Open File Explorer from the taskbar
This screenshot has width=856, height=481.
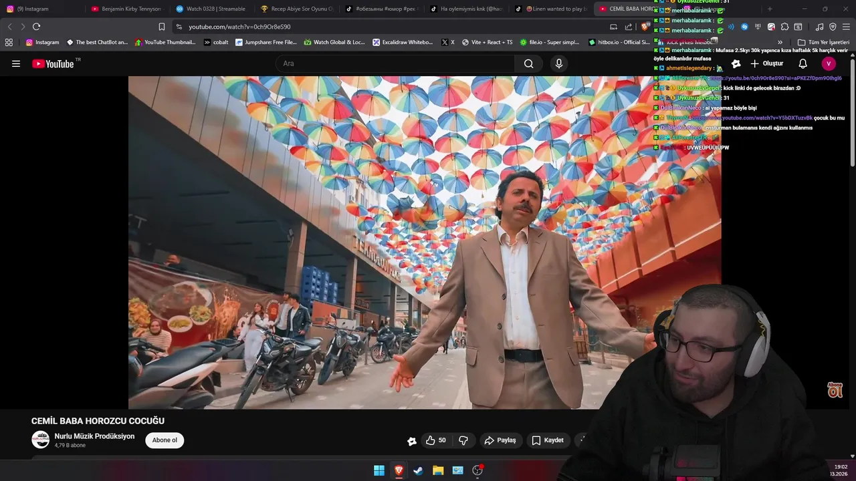(438, 470)
